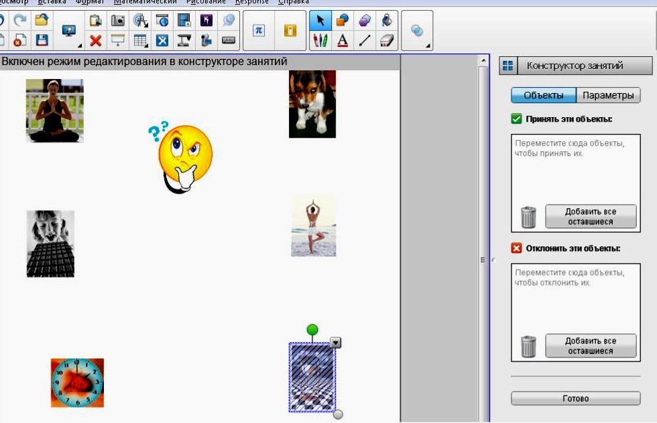Open a file with the folder icon
Image resolution: width=657 pixels, height=423 pixels.
coord(42,19)
